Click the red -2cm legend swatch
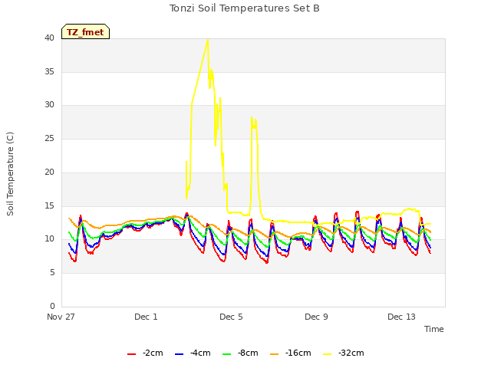Image resolution: width=491 pixels, height=368 pixels. pos(131,354)
